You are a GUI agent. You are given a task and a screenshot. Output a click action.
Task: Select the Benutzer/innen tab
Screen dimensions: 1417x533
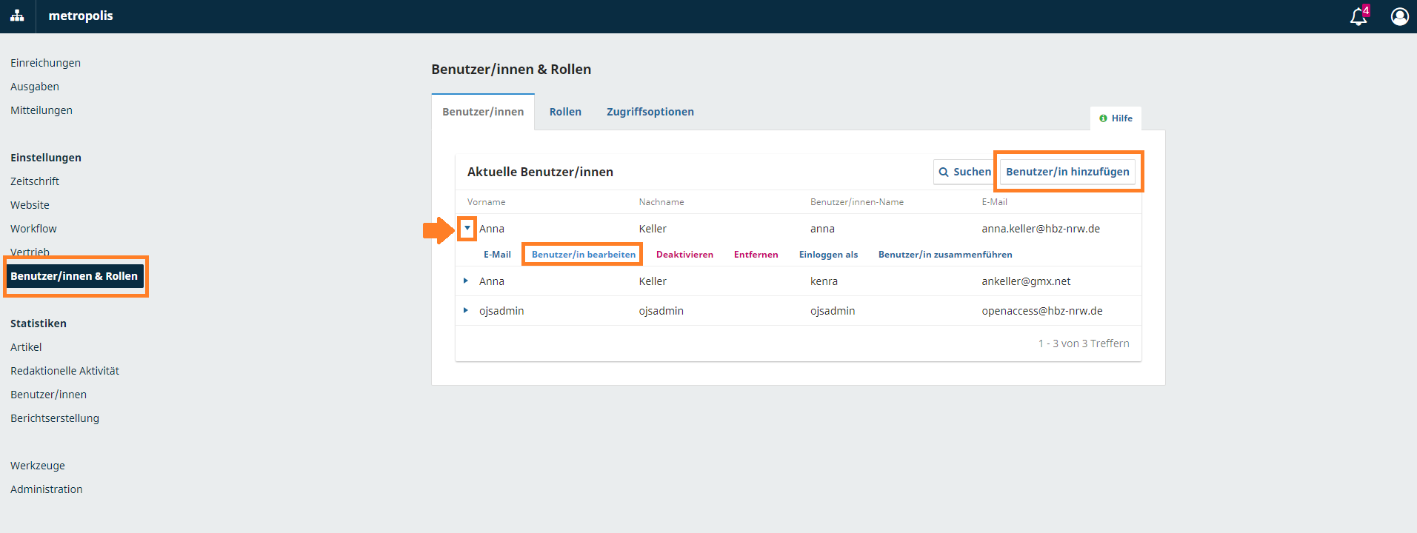(x=483, y=112)
